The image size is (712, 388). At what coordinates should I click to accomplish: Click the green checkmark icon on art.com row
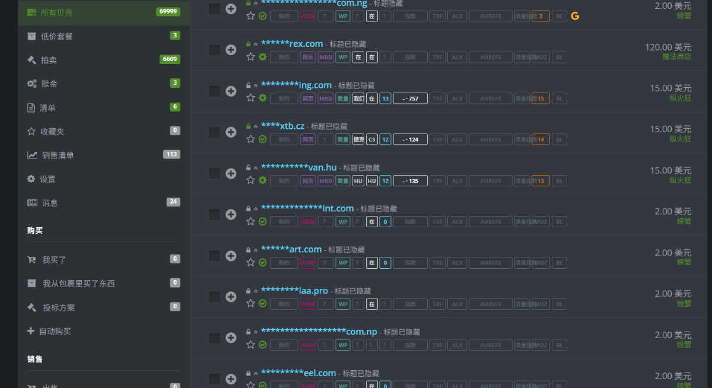pyautogui.click(x=263, y=263)
